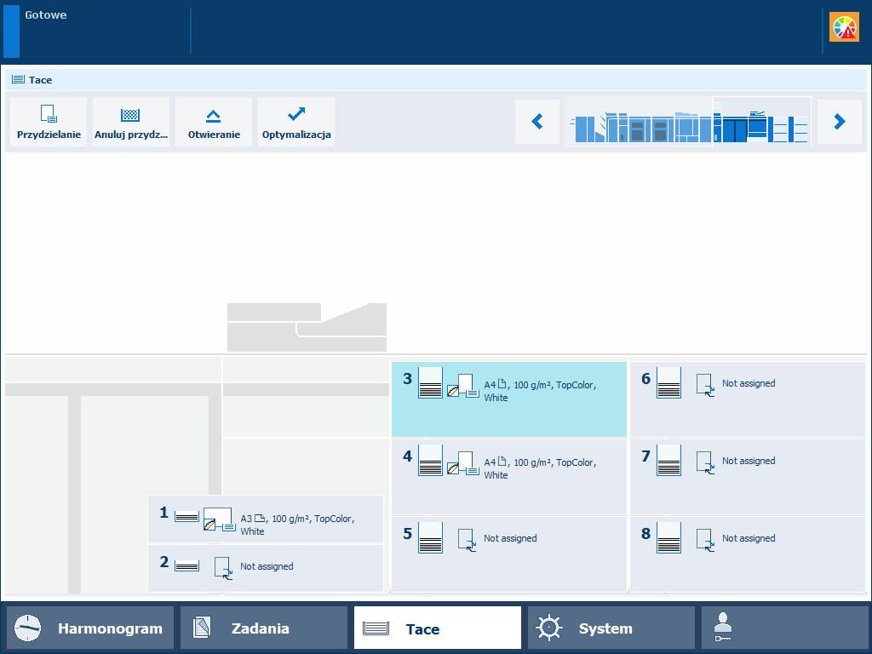
Task: Open the Zadania tab
Action: pyautogui.click(x=264, y=628)
